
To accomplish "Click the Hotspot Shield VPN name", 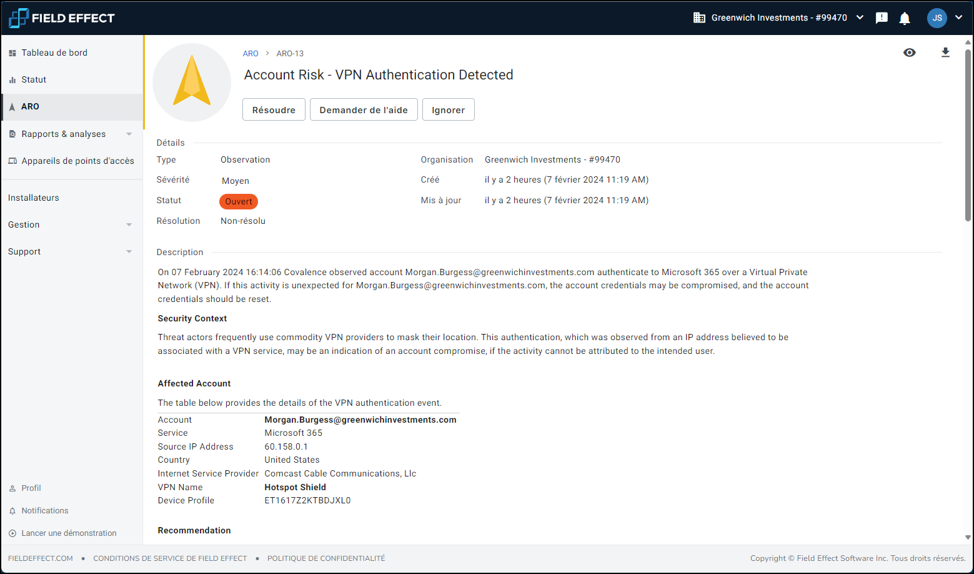I will (x=296, y=487).
